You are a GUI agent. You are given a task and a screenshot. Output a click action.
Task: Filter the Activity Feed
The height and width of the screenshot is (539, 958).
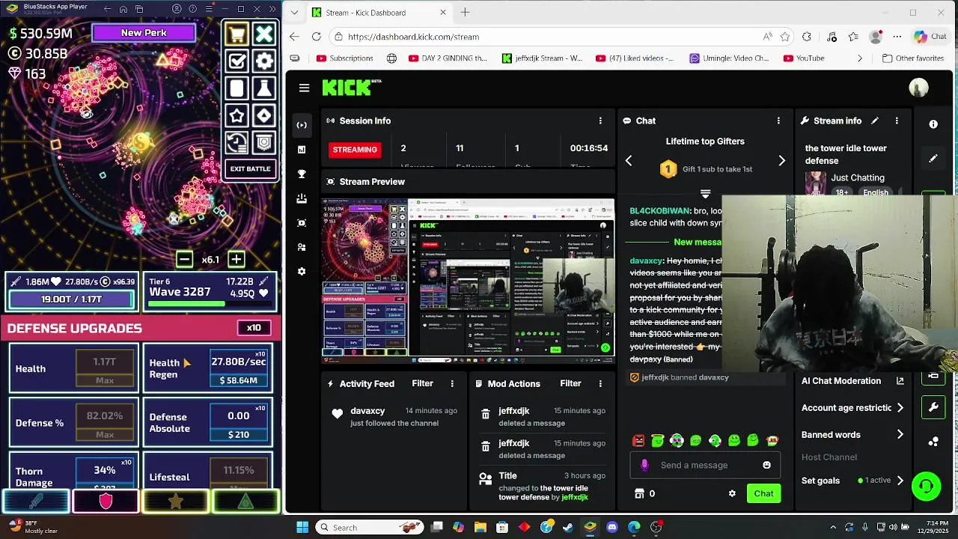422,383
